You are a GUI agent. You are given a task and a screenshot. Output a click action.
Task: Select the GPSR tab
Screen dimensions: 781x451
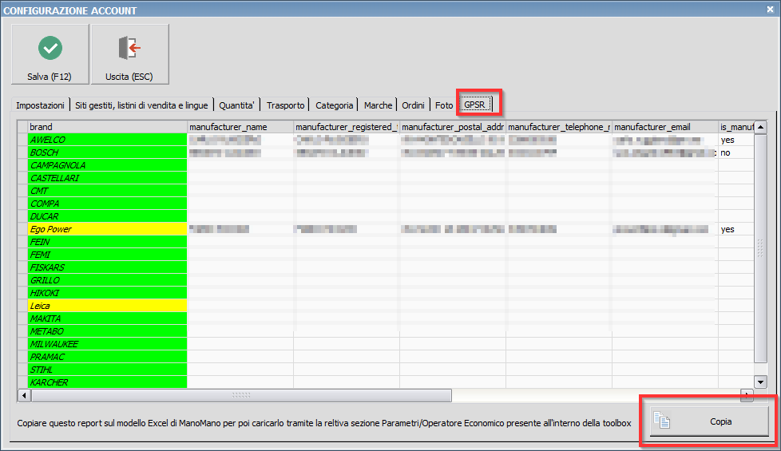[474, 104]
